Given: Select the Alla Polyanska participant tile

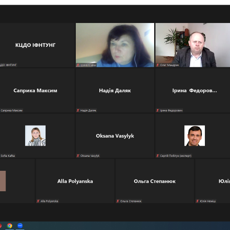Looking at the screenshot, I should point(75,181).
